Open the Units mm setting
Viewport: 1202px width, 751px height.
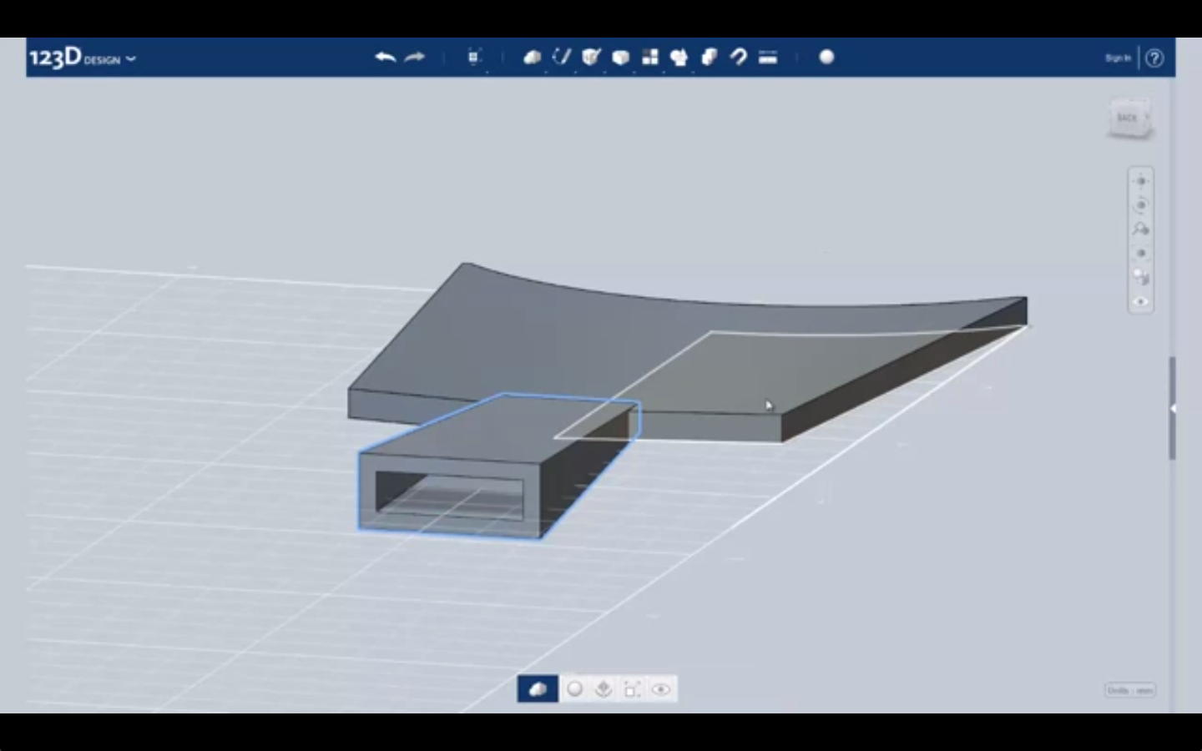coord(1130,690)
